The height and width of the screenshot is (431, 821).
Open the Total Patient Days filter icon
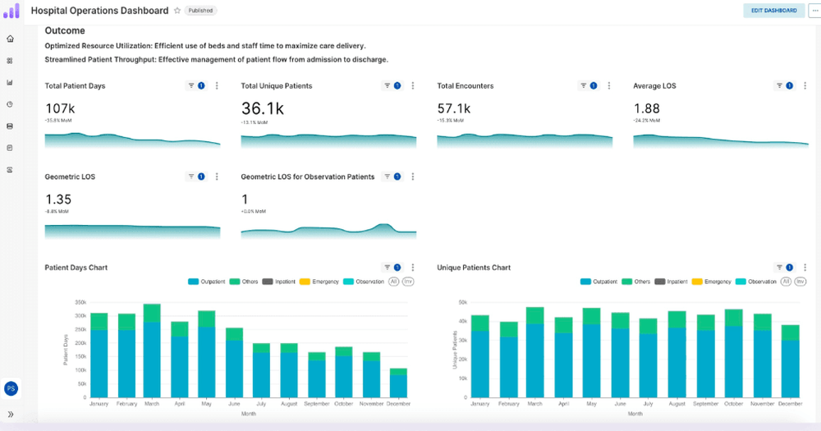[191, 85]
